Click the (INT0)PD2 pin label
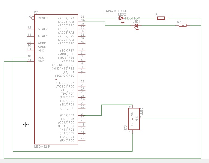209x163 pixels. click(67, 133)
